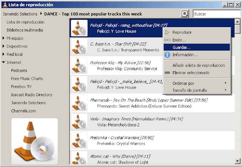This screenshot has width=242, height=167.
Task: Click the cover thumbnail of C. bass t.n. Star Shift
Action: 79,47
